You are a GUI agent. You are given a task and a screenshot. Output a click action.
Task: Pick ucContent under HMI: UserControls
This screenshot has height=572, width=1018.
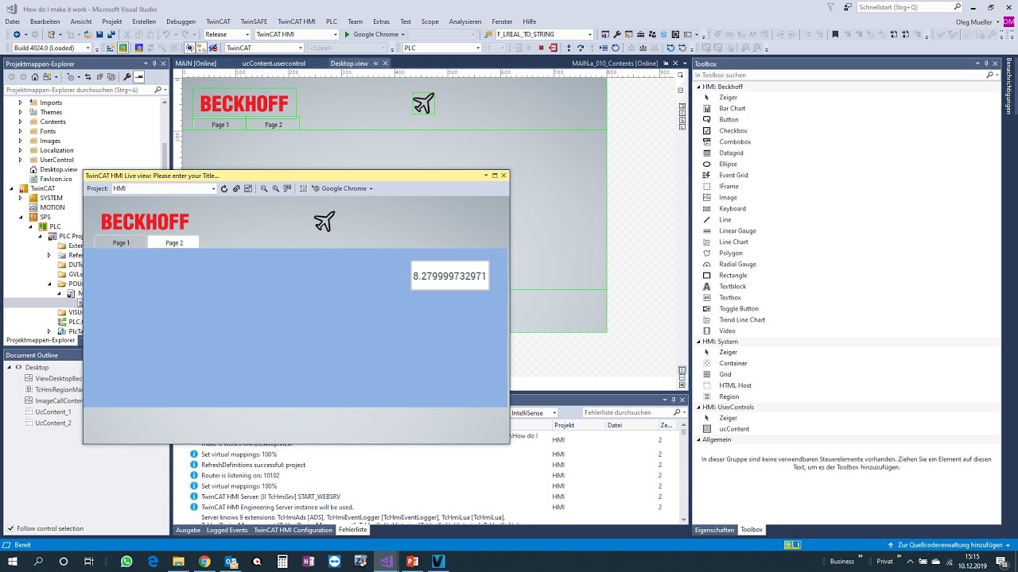(x=734, y=429)
